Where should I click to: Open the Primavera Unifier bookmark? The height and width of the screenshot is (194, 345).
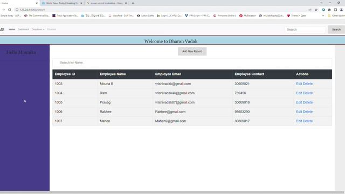pos(224,16)
